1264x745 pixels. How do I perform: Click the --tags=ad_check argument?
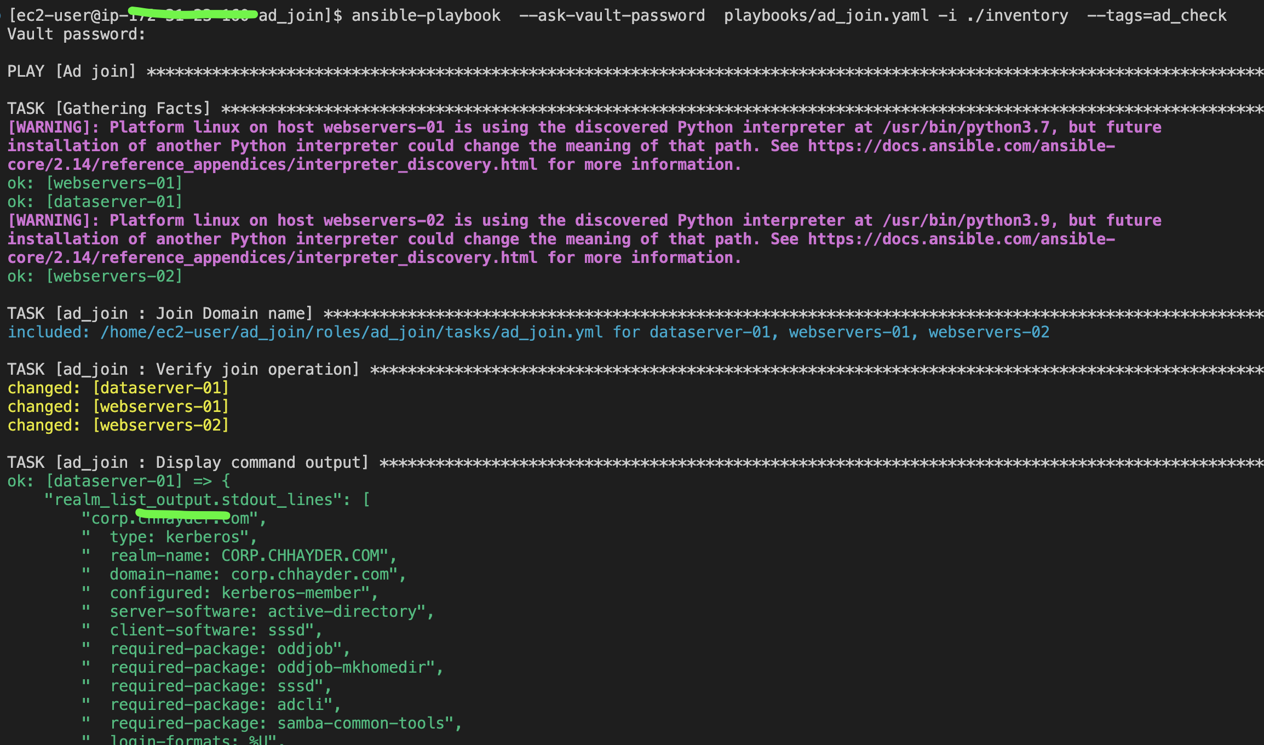pos(1157,15)
